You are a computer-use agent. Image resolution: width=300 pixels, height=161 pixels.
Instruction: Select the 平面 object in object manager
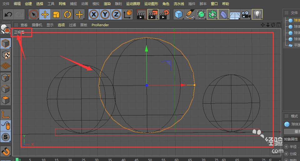coord(296,45)
